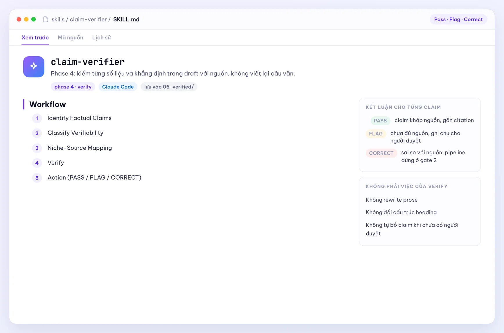
Task: Click the SKILL.md breadcrumb file name
Action: tap(126, 19)
